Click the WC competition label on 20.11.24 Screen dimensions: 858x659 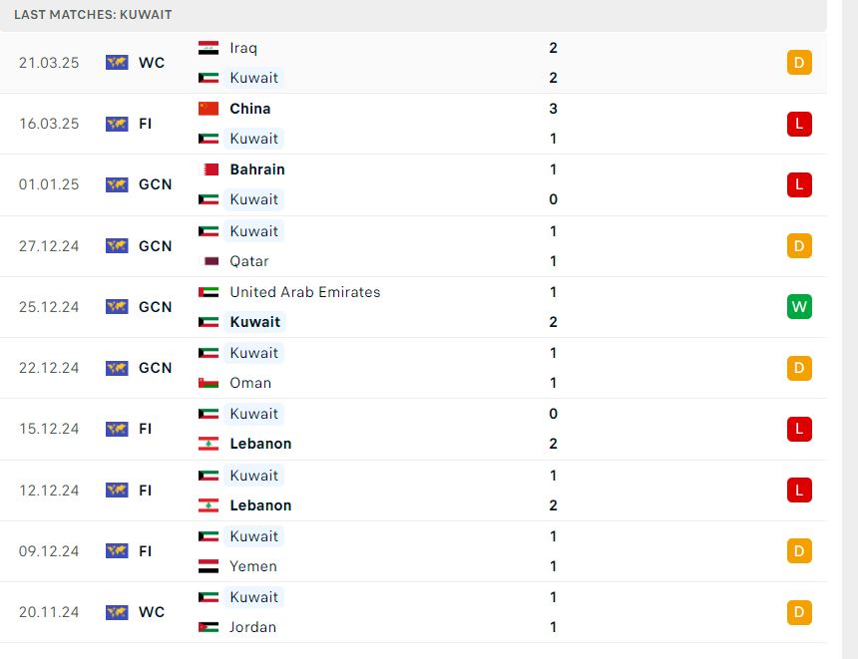[152, 612]
